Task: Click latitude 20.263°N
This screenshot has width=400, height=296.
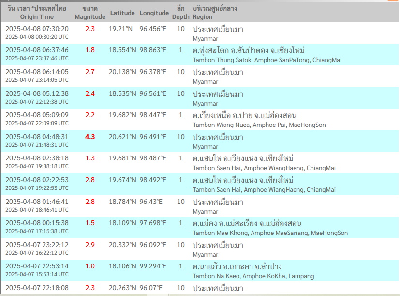Action: pyautogui.click(x=122, y=288)
